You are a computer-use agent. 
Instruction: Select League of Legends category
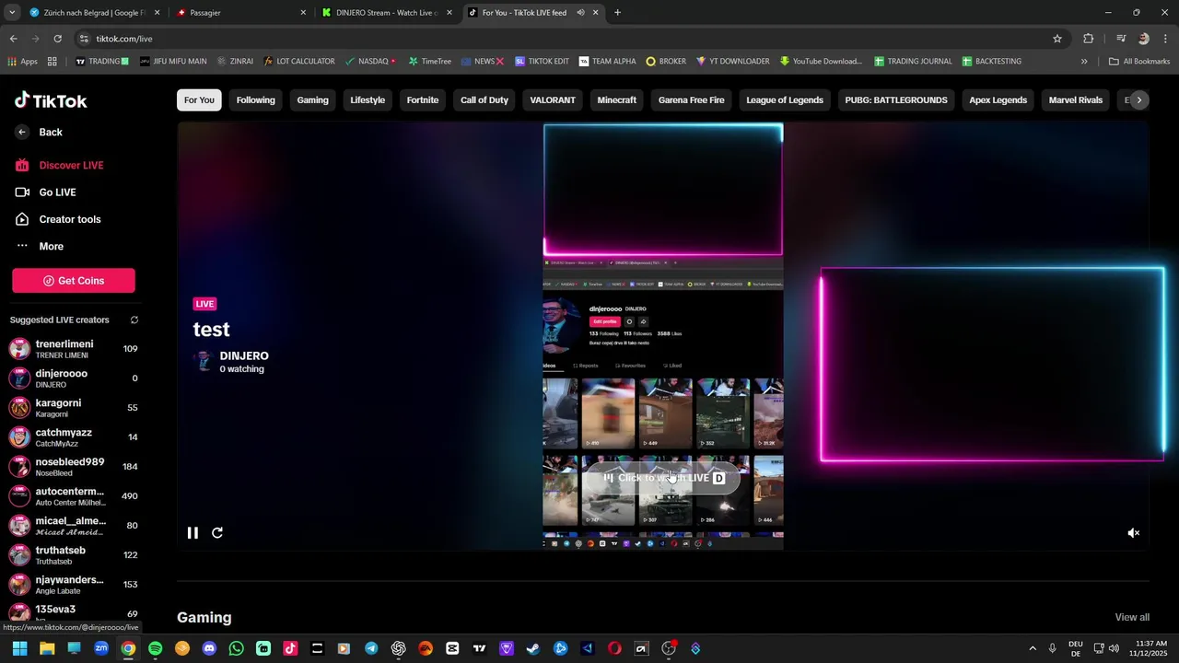point(785,100)
